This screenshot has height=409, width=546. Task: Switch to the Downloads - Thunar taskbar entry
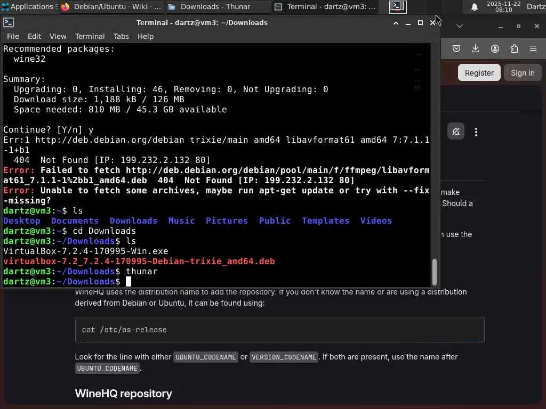pyautogui.click(x=216, y=6)
